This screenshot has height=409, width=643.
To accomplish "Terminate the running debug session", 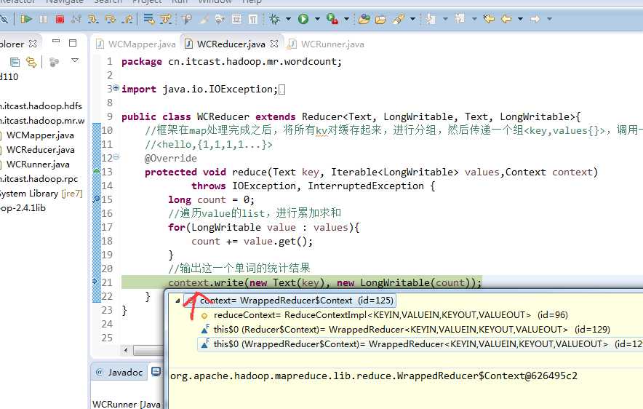I will [x=60, y=19].
